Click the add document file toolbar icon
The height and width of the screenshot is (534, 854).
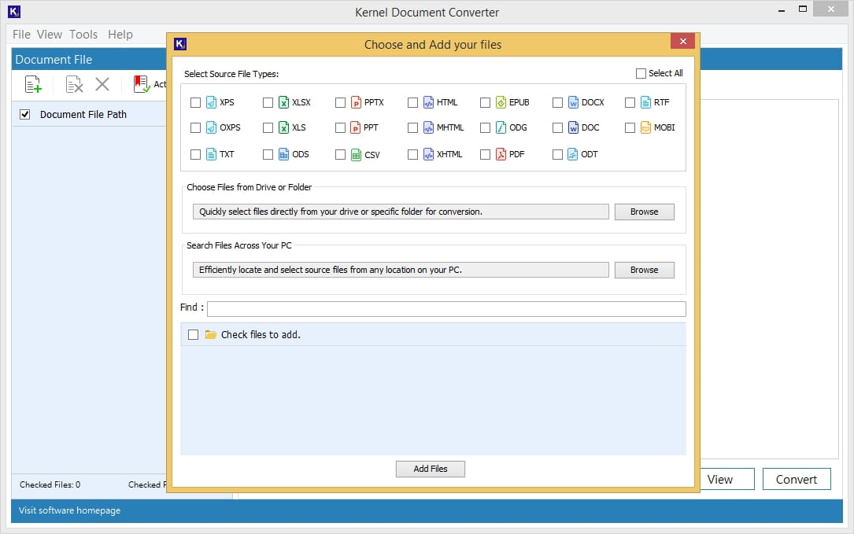[x=33, y=84]
